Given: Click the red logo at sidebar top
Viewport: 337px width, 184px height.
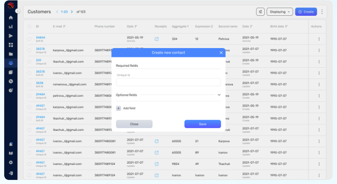Looking at the screenshot, I should coord(11,5).
